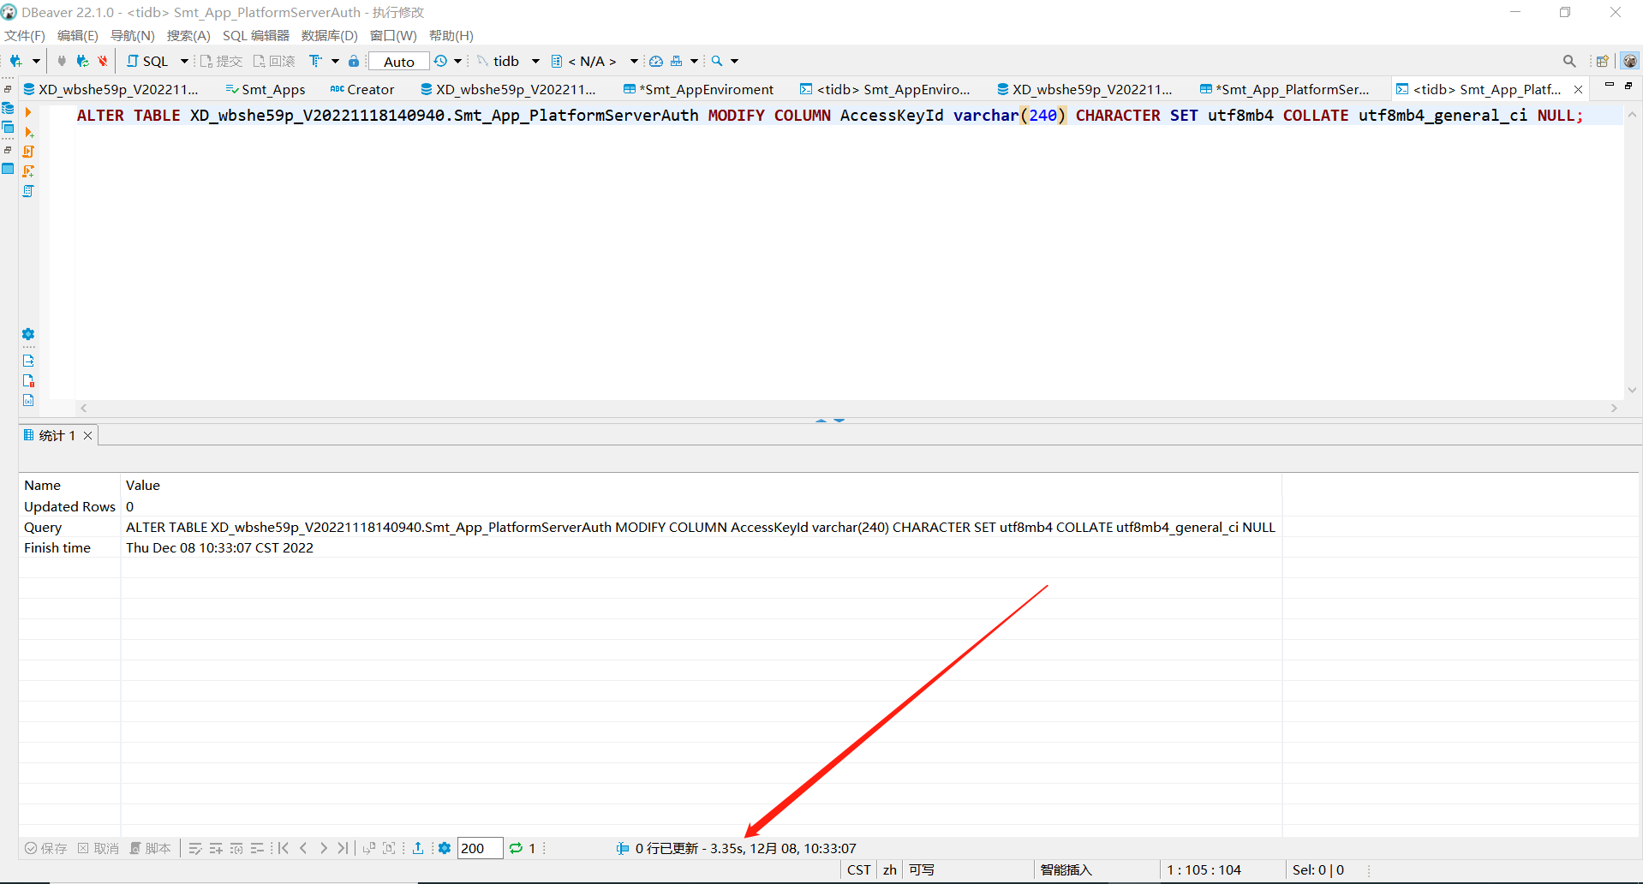Open the transaction mode dropdown arrow
The image size is (1643, 884).
click(x=335, y=61)
